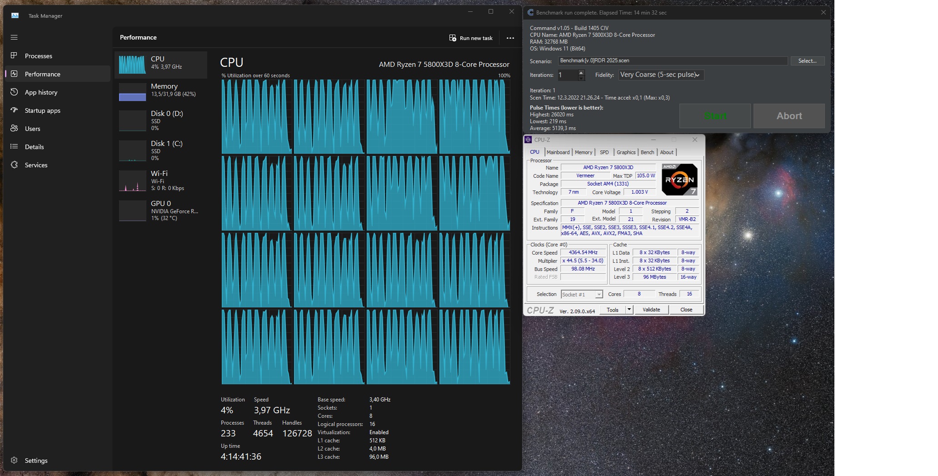The image size is (938, 476).
Task: Click the CPU-Z title bar icon
Action: [528, 140]
